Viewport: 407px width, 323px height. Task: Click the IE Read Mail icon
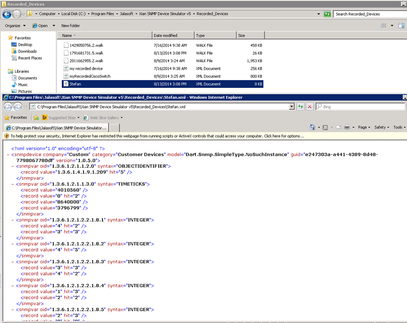(339, 127)
